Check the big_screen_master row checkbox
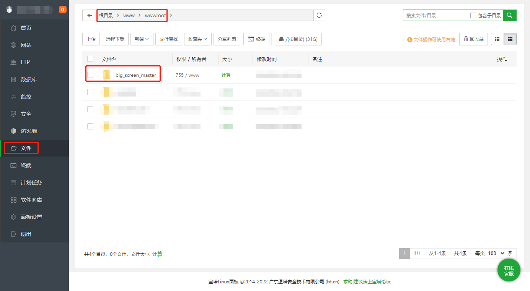The height and width of the screenshot is (291, 530). [90, 75]
